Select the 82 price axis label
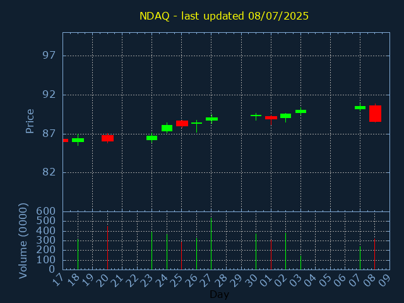The height and width of the screenshot is (303, 404). (49, 172)
